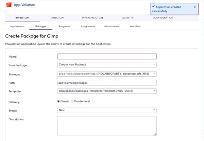Grab the Description textarea resize handle
204x141 pixels.
pos(155,134)
